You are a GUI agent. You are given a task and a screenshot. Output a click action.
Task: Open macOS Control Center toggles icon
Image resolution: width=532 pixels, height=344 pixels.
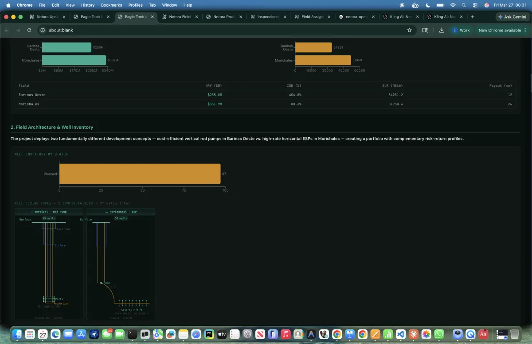tap(475, 5)
